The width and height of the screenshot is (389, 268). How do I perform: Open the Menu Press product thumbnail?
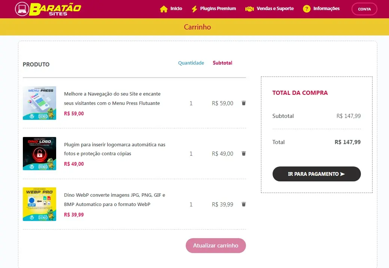tap(39, 103)
